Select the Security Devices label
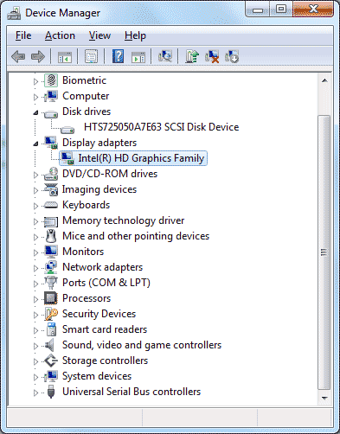Viewport: 340px width, 434px height. point(99,314)
